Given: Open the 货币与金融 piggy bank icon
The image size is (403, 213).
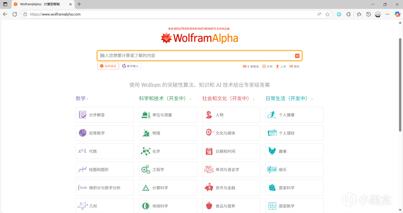Looking at the screenshot, I should [x=209, y=188].
